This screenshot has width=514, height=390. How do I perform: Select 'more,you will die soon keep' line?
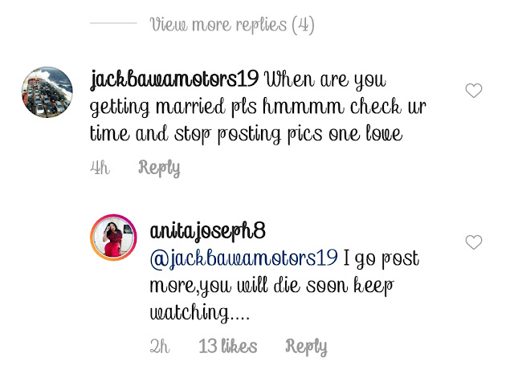tap(271, 286)
